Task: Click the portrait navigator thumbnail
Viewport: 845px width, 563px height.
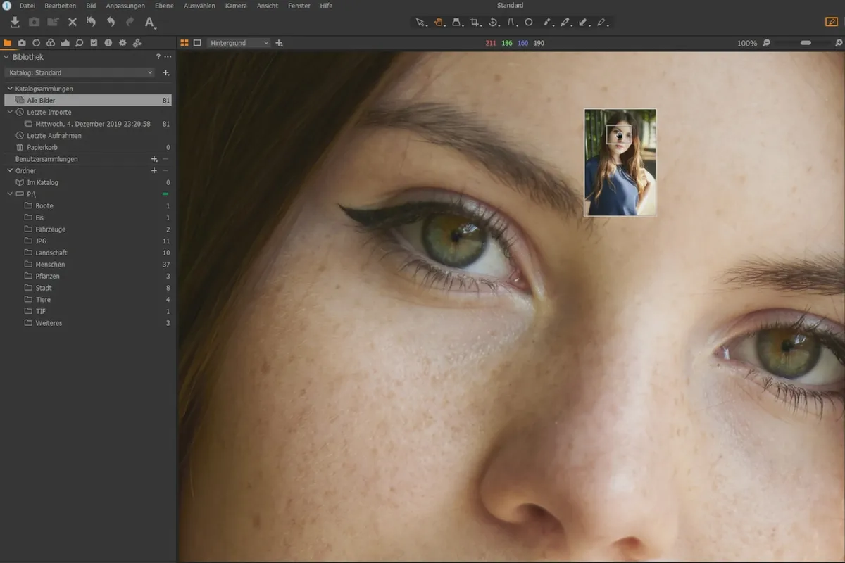Action: tap(620, 163)
